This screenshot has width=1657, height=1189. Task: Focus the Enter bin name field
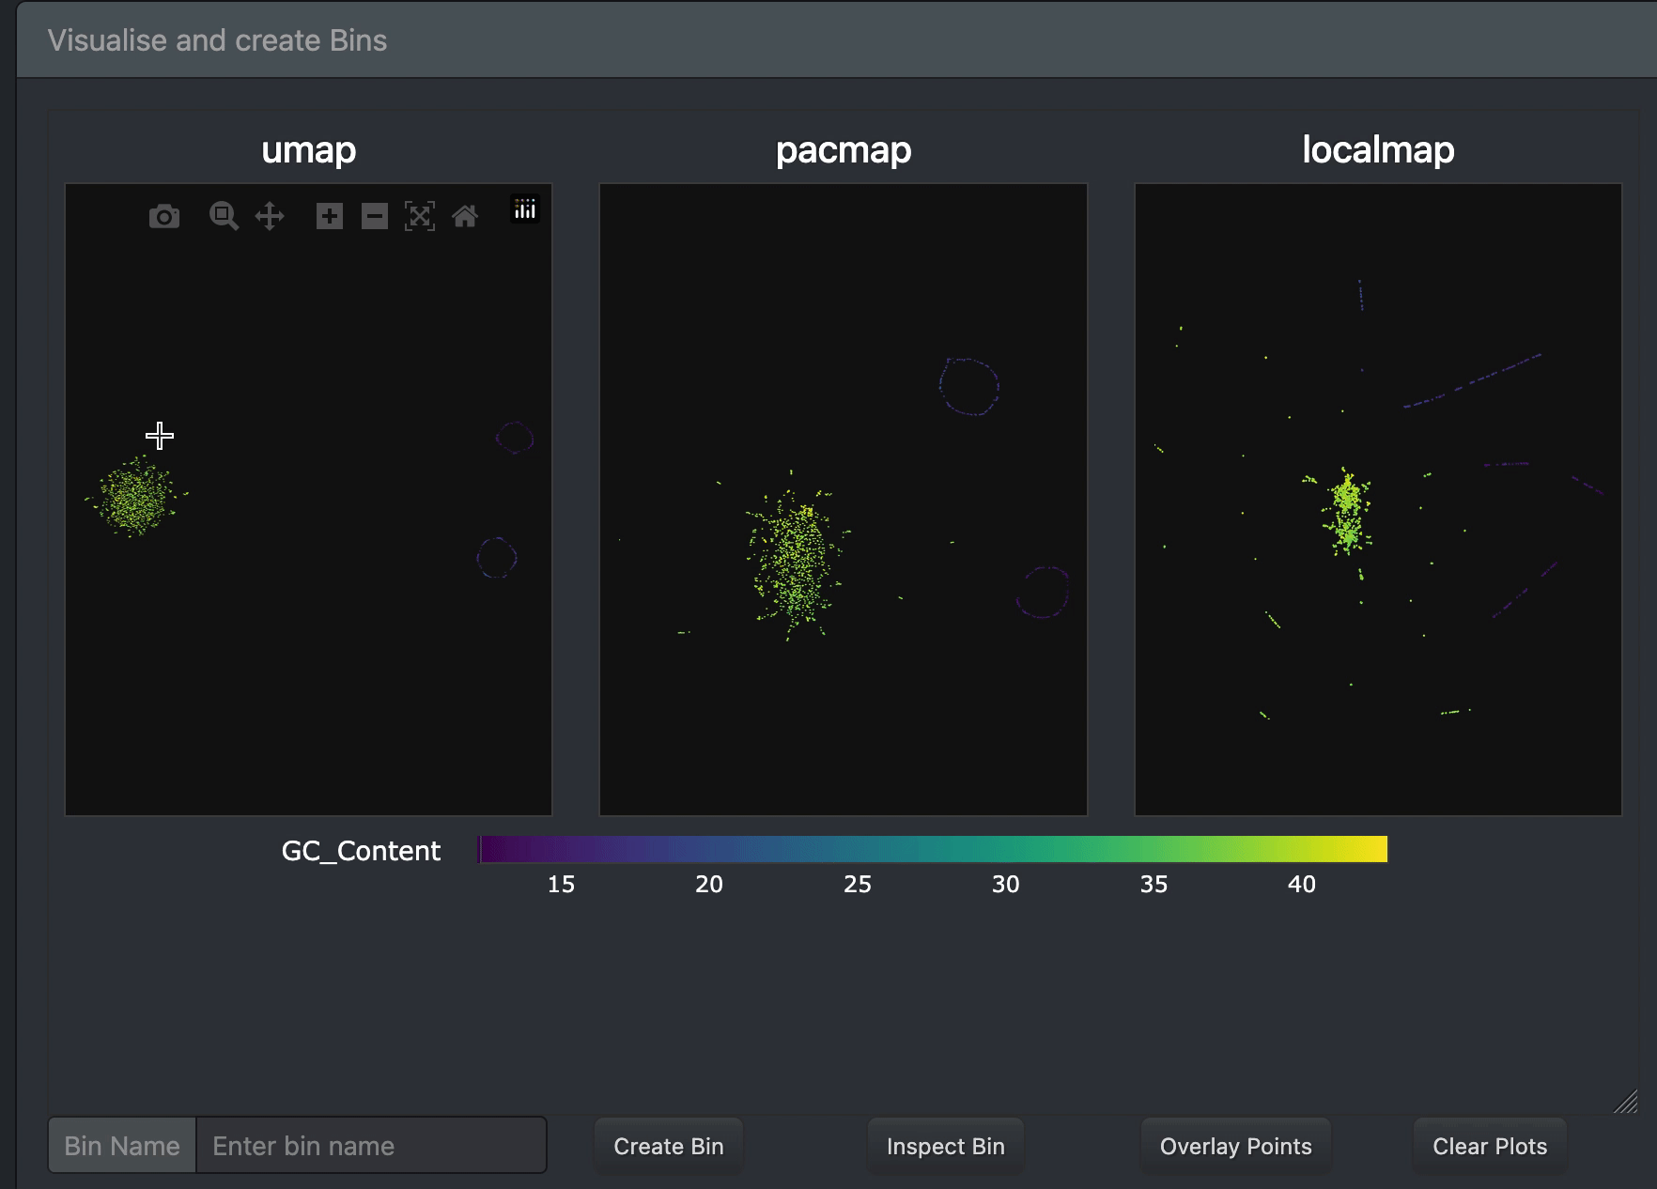[371, 1146]
